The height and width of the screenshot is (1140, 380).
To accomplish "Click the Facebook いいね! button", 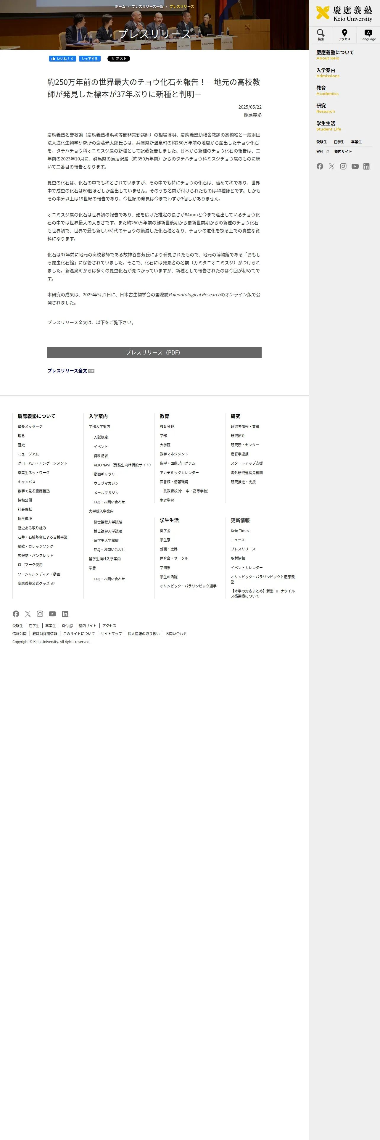I will (x=62, y=58).
